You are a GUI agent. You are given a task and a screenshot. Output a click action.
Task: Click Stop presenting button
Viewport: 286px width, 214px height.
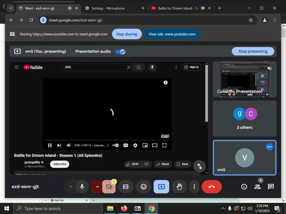[253, 51]
